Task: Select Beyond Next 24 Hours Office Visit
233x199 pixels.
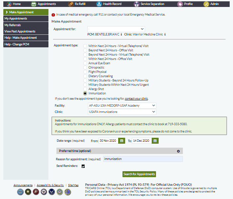Action: click(85, 50)
